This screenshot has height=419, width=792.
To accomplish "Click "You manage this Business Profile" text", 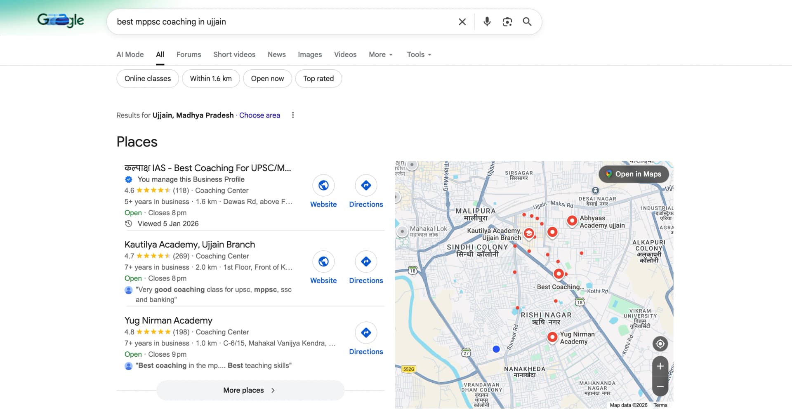I will (191, 179).
